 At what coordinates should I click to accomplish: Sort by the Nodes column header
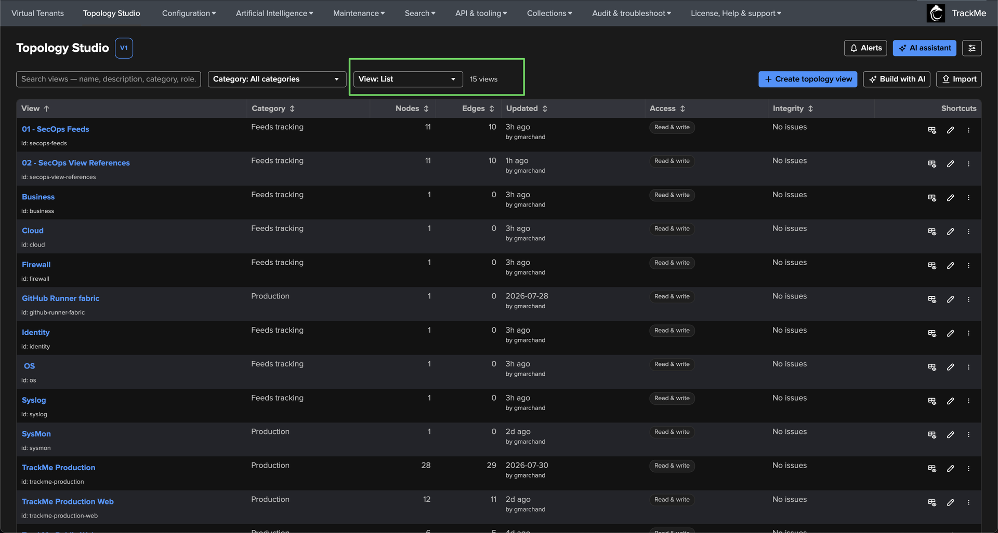tap(412, 108)
